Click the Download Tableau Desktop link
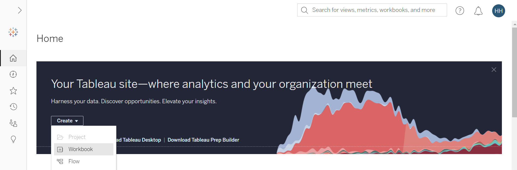Image resolution: width=517 pixels, height=170 pixels. (x=139, y=140)
